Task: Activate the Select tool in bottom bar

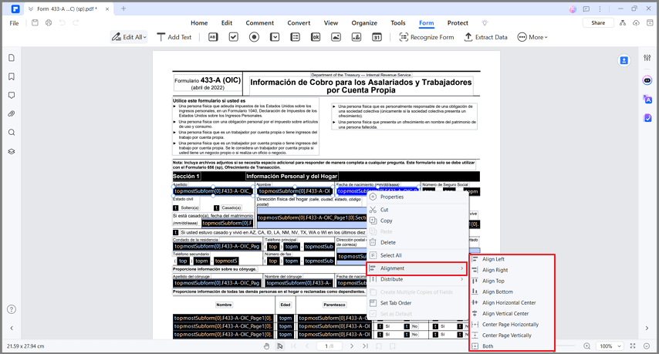Action: pos(280,346)
